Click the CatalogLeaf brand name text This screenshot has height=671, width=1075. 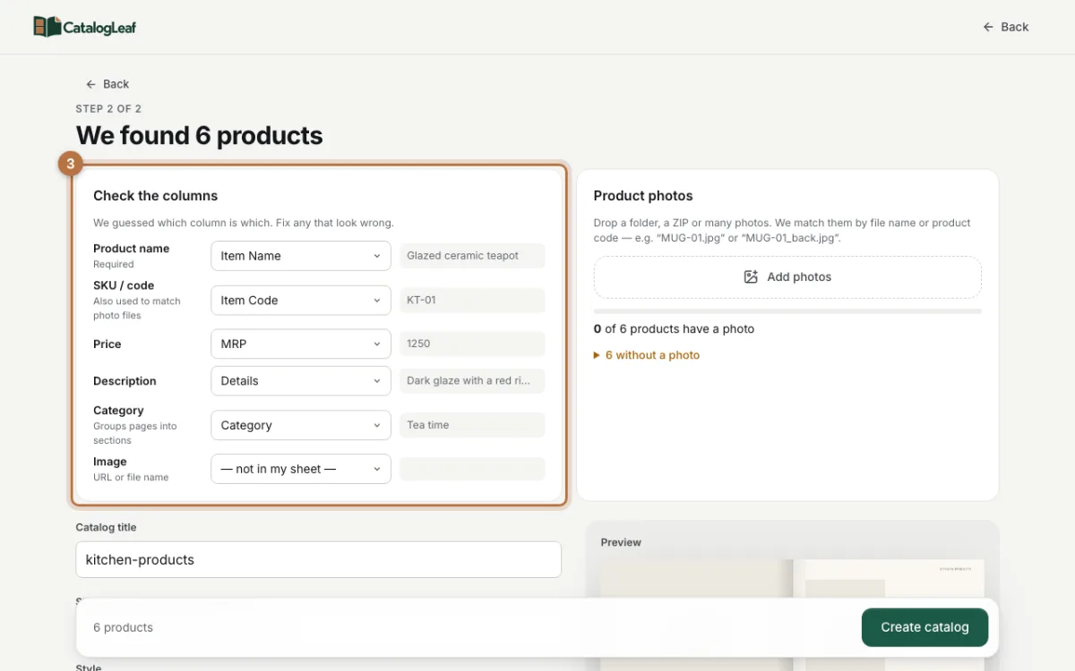[100, 28]
